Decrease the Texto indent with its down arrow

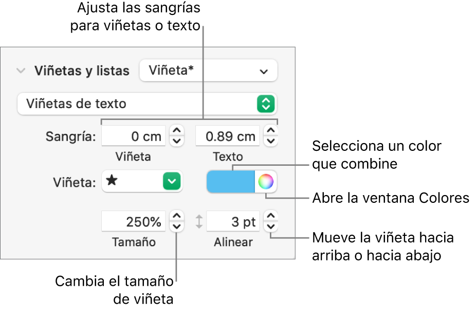(x=271, y=140)
